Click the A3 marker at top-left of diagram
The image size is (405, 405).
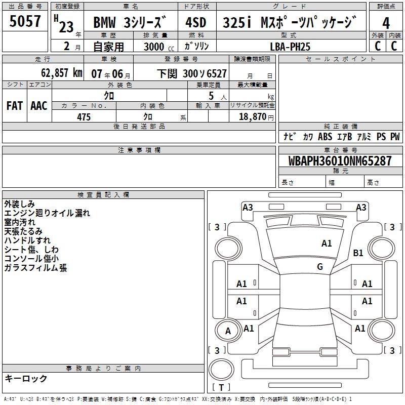pyautogui.click(x=248, y=207)
